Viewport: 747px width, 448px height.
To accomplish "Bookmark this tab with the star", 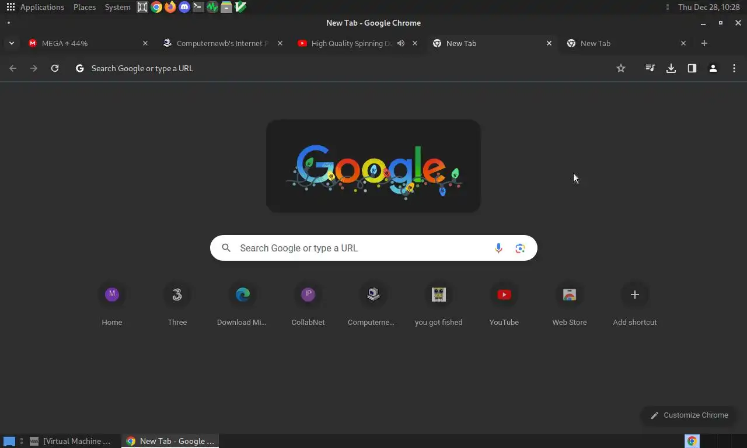I will (x=621, y=68).
